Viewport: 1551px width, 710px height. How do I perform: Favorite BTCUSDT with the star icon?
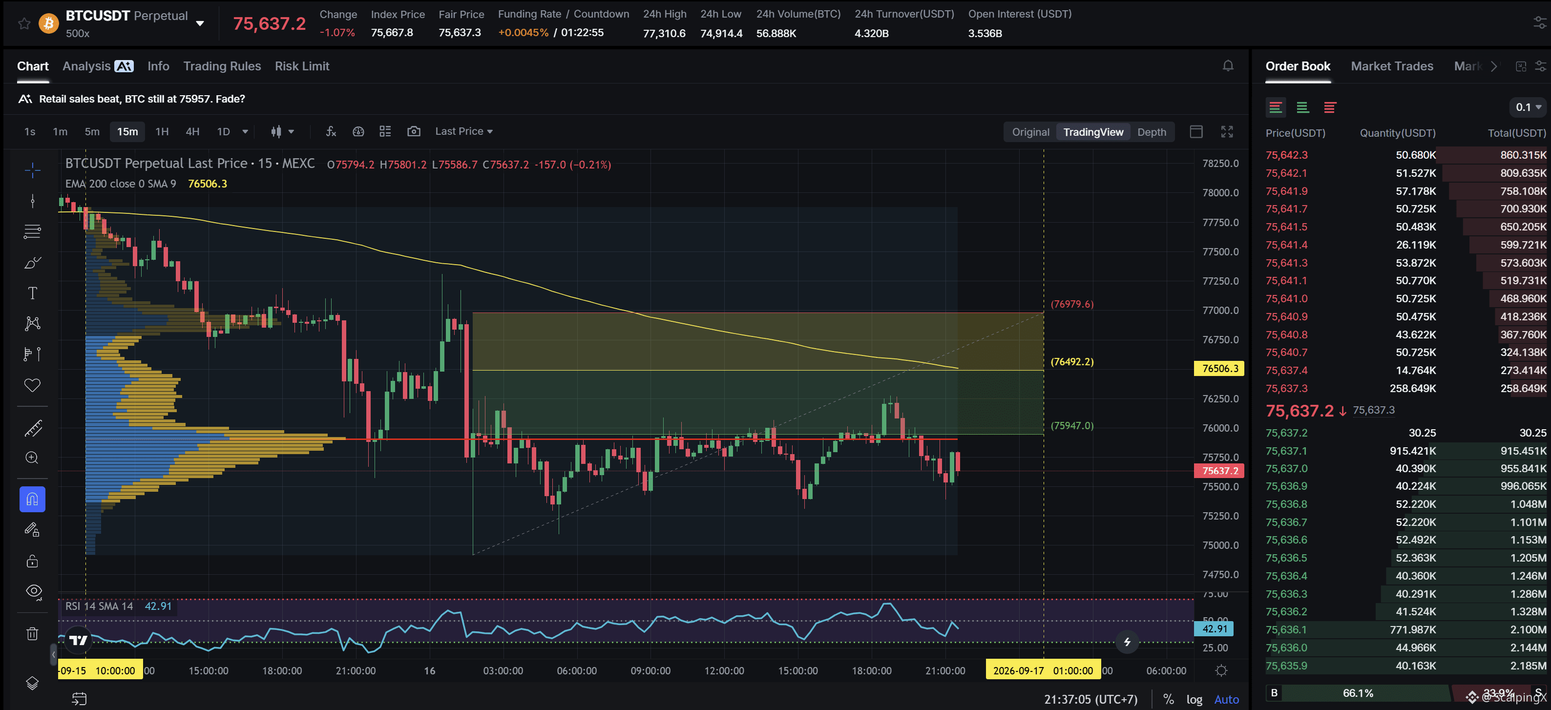tap(24, 23)
